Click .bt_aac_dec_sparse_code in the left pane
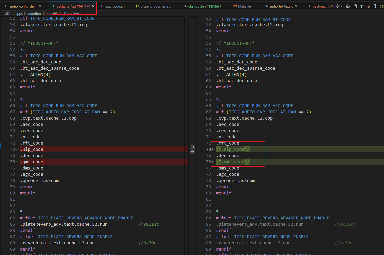Viewport: 384px width, 255px height. (50, 68)
